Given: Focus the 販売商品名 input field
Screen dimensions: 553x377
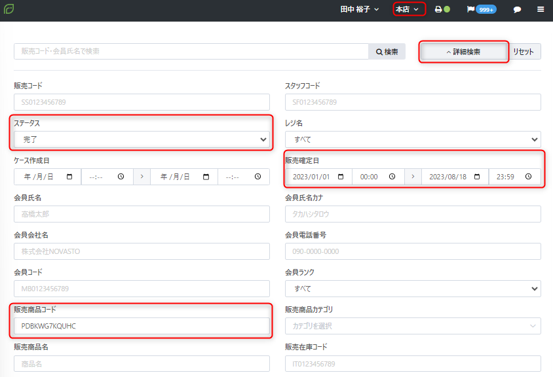Looking at the screenshot, I should pyautogui.click(x=142, y=364).
